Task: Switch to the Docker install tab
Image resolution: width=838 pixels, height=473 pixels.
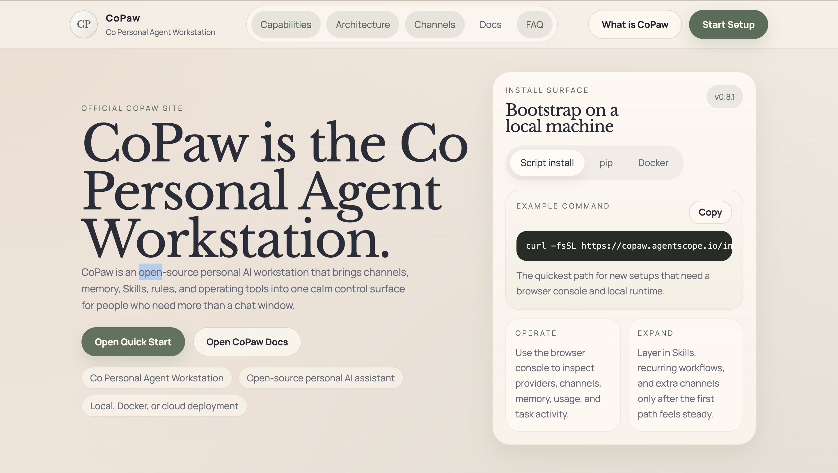Action: coord(653,163)
